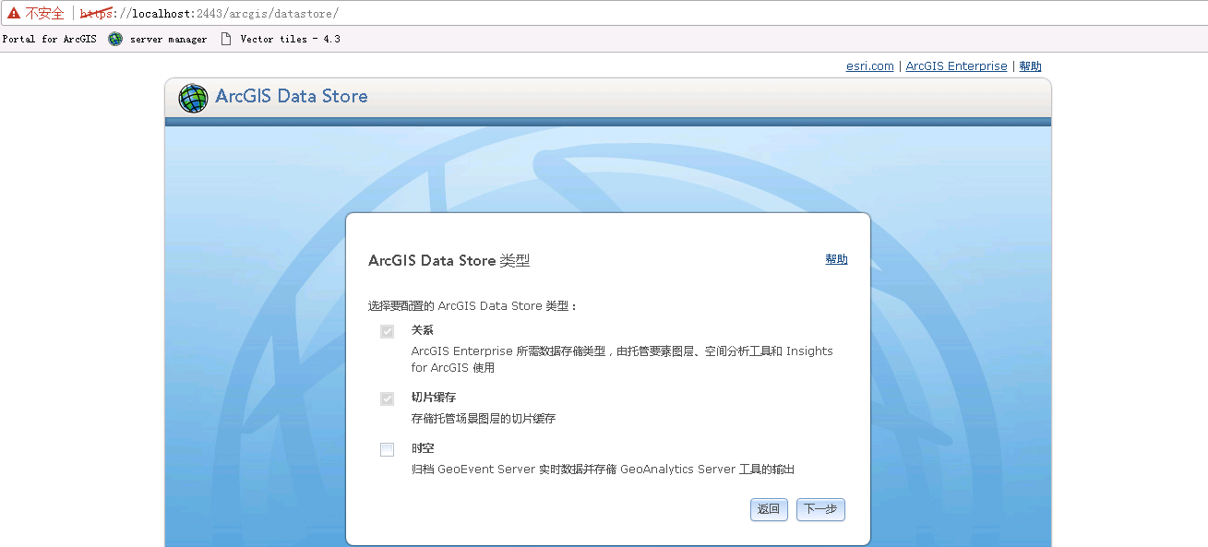Viewport: 1208px width, 547px height.
Task: Click the 时空 option label
Action: (x=423, y=448)
